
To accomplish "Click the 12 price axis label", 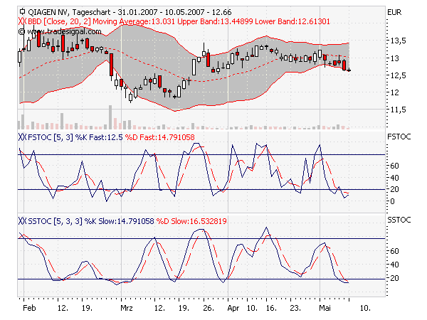I will (394, 92).
